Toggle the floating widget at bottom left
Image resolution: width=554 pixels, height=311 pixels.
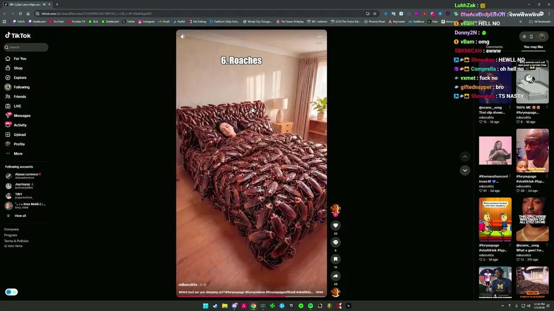[x=12, y=292]
